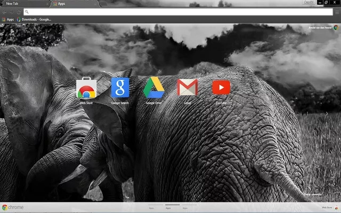
Task: Open the YouTube app
Action: (221, 87)
